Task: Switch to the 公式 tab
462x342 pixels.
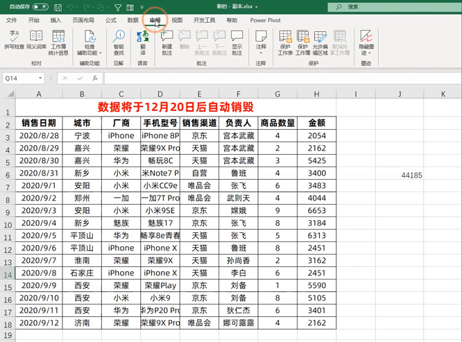Action: click(111, 20)
